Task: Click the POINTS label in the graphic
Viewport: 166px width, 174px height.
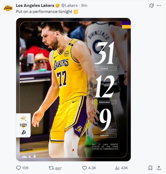Action: 104,69
